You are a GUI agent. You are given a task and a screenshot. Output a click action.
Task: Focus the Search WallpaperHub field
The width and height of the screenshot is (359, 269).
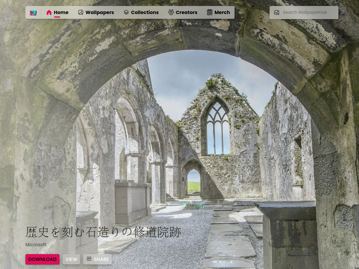tap(304, 13)
